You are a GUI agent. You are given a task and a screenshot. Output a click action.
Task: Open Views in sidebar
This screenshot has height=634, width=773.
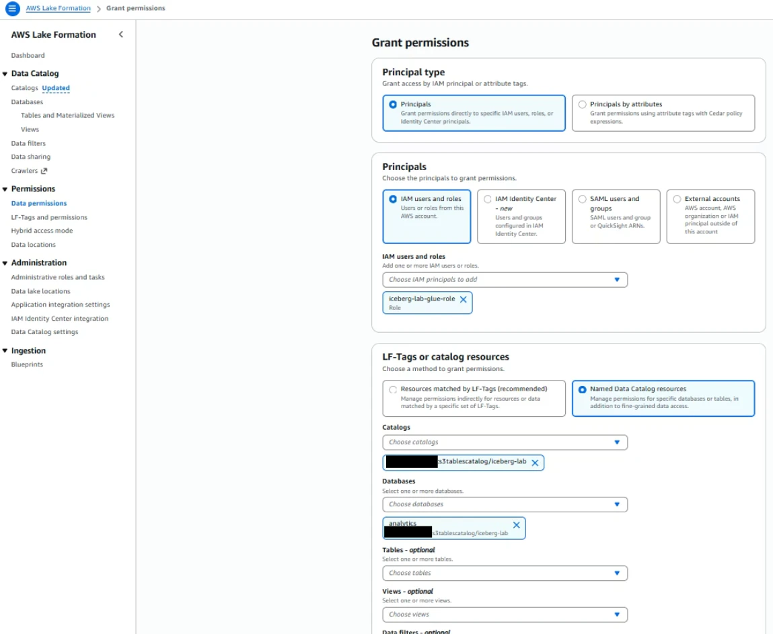(30, 130)
